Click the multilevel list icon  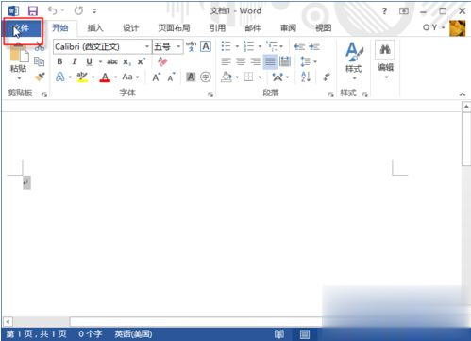(x=272, y=46)
